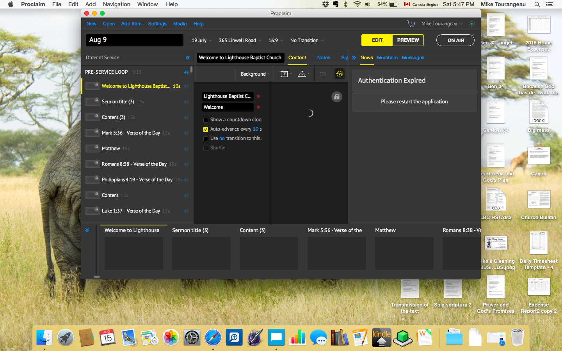Screen dimensions: 562x351
Task: Open Safari from the dock
Action: tap(213, 337)
